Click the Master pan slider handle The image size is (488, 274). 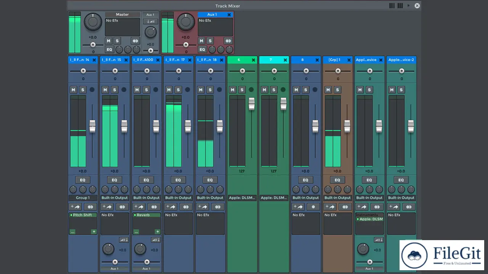tap(93, 45)
